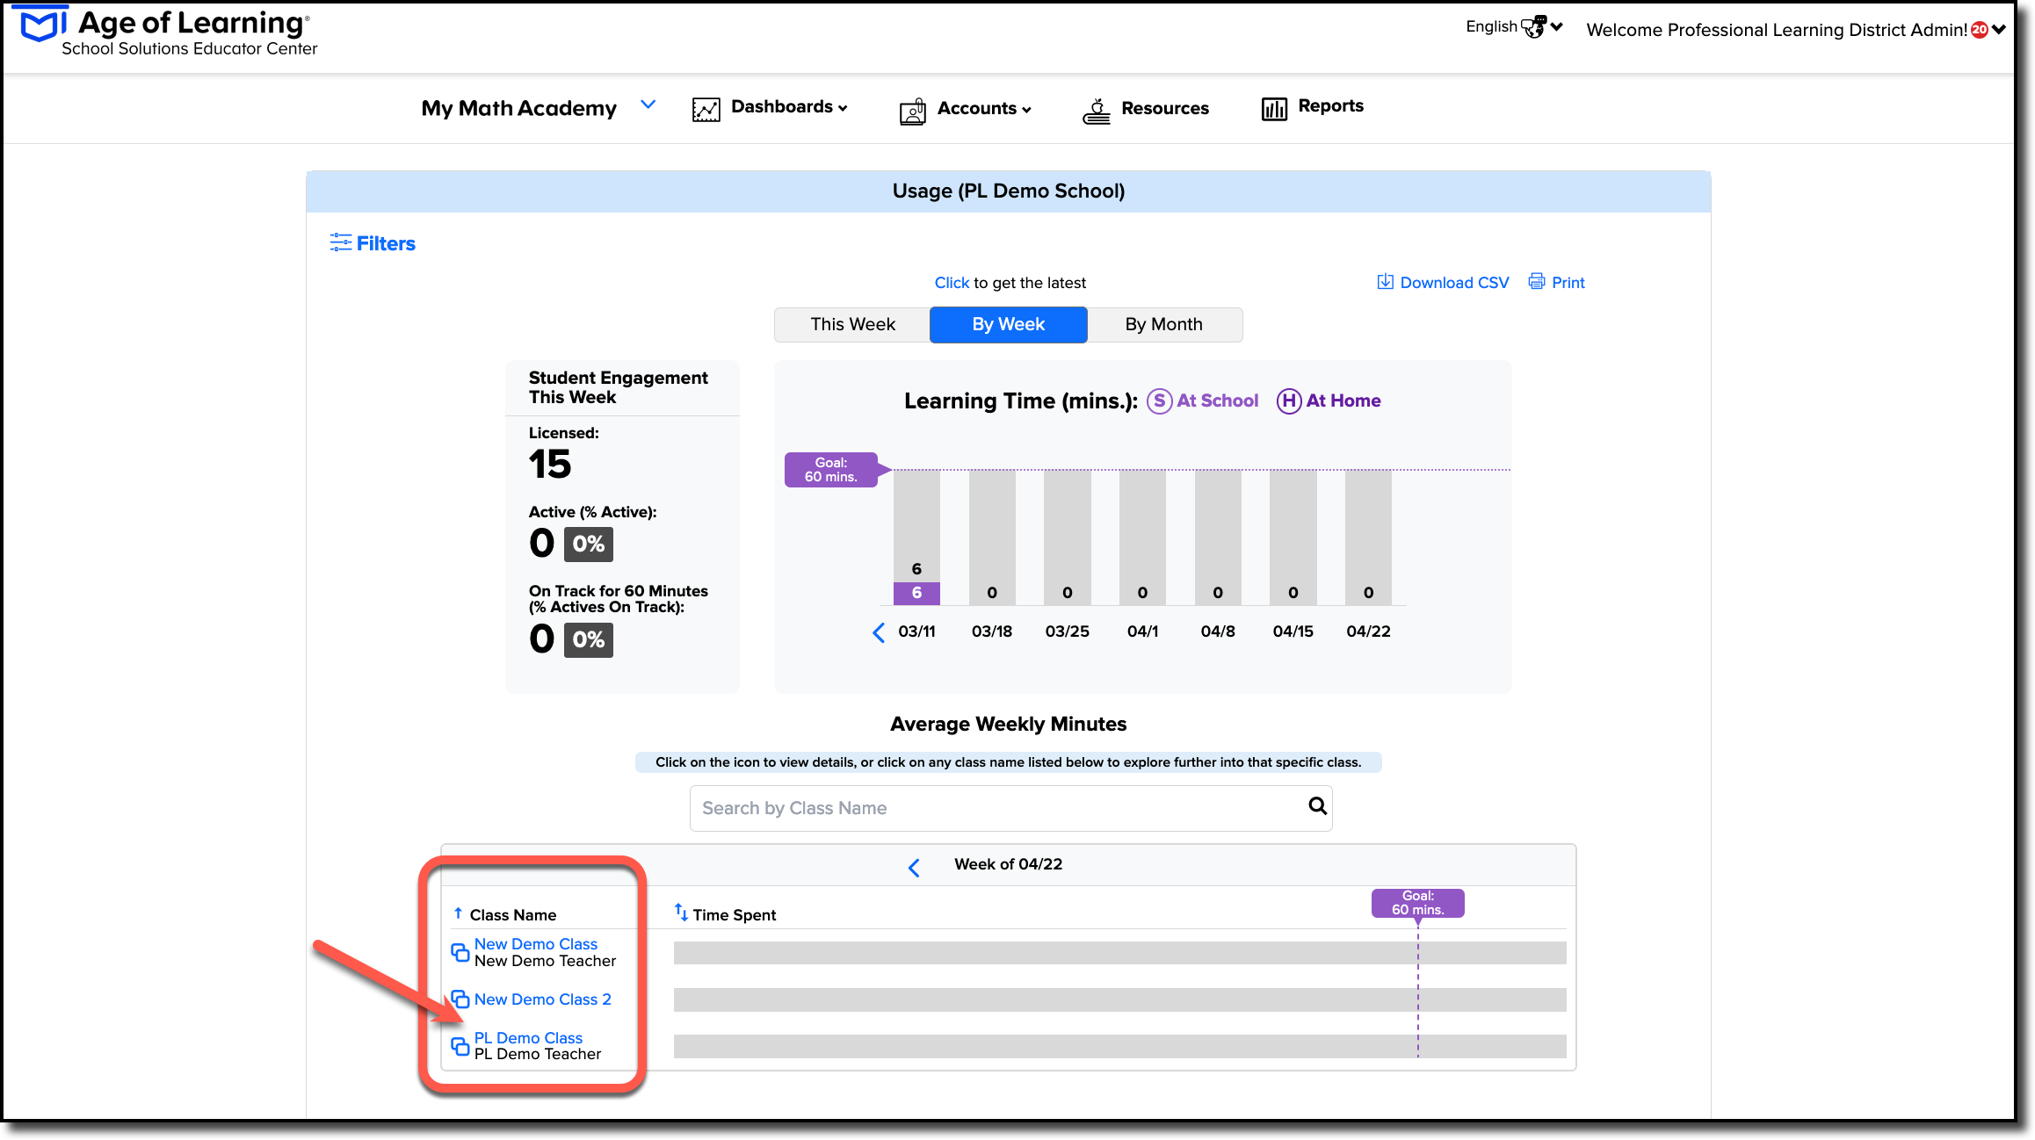Viewport: 2035px width, 1140px height.
Task: Click the language globe icon
Action: tap(1533, 27)
